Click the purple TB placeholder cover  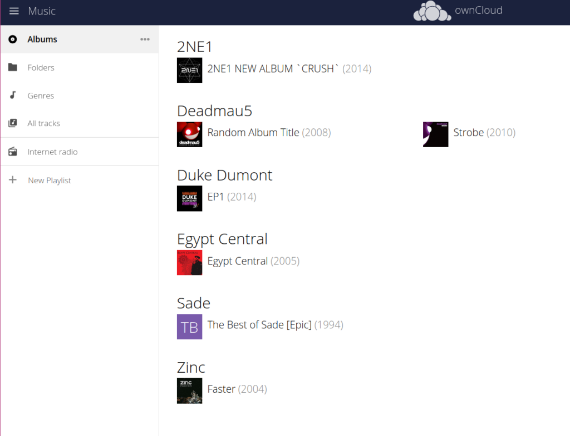189,327
